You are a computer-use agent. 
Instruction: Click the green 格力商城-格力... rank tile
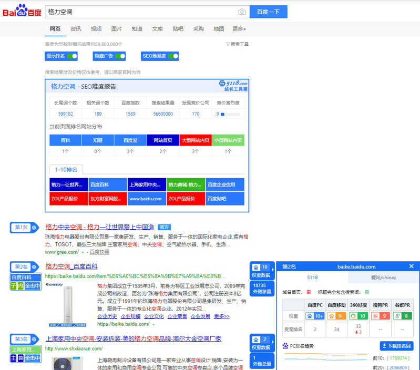pyautogui.click(x=186, y=184)
